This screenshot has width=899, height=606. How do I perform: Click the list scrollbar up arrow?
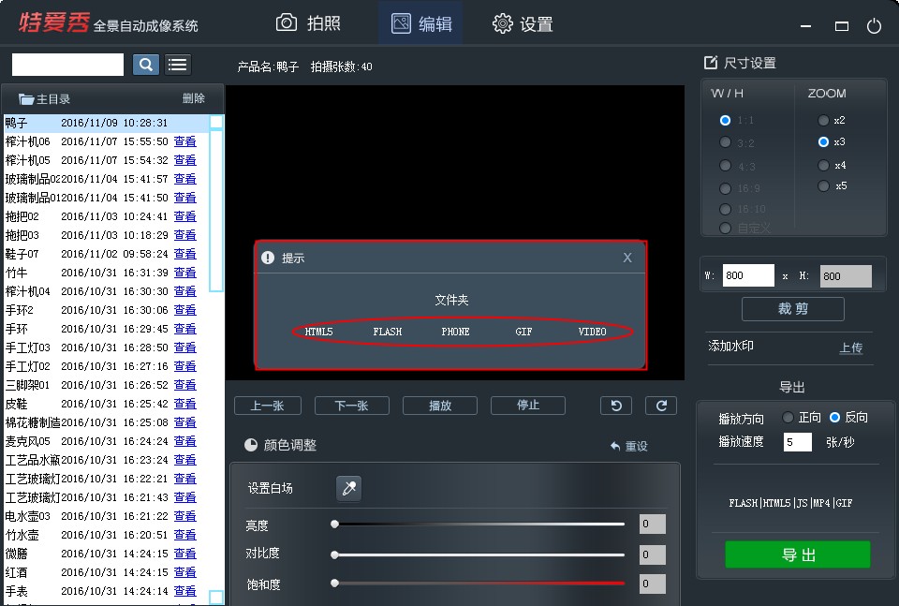coord(216,122)
